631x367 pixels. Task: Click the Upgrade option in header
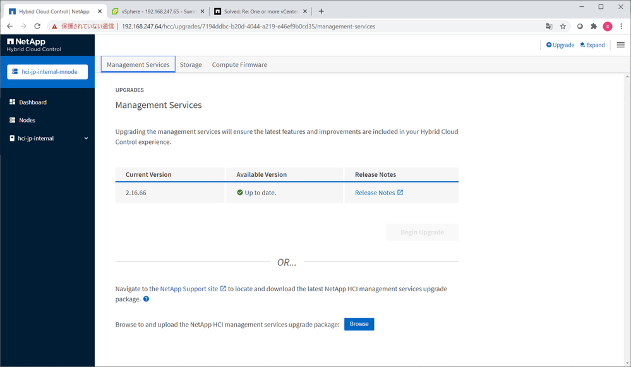click(x=560, y=45)
